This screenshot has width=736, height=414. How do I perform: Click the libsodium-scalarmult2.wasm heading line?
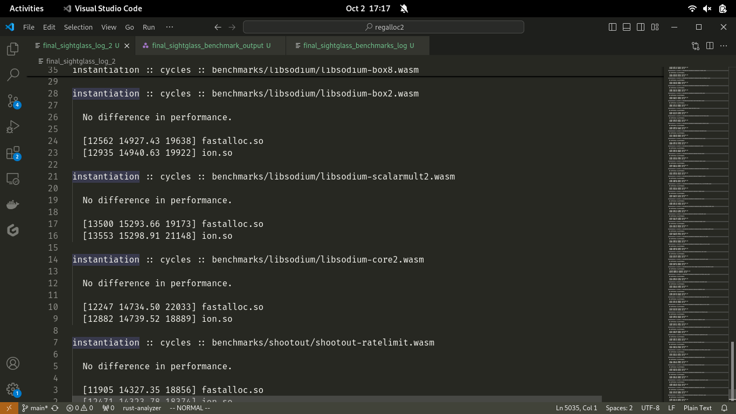point(264,176)
